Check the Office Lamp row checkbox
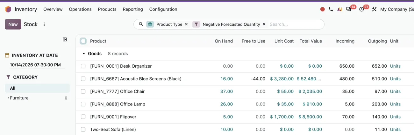The width and height of the screenshot is (414, 135). (x=83, y=104)
